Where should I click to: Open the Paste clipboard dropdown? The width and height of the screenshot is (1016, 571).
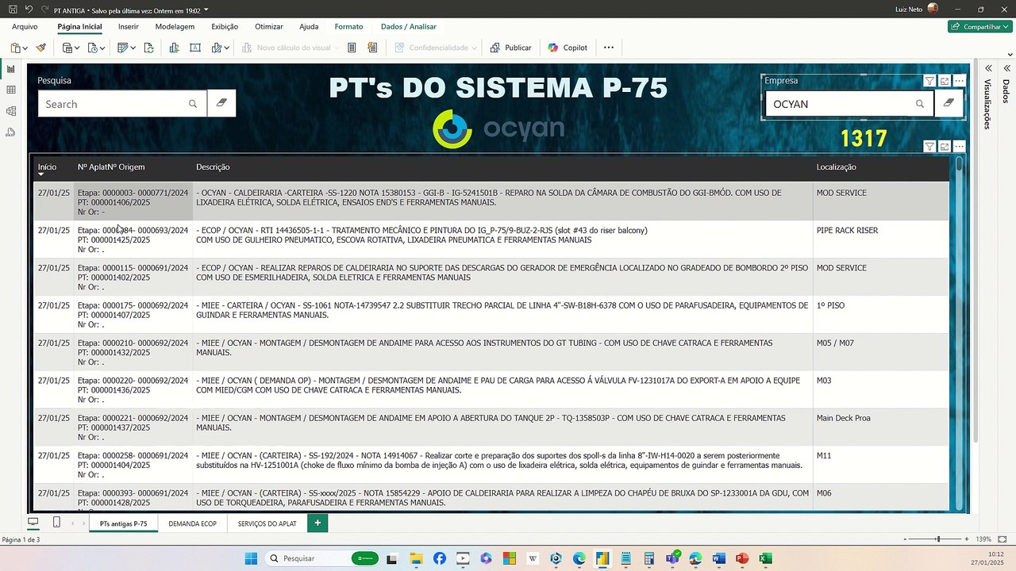coord(17,48)
